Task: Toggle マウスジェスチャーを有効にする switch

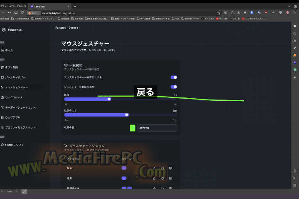Action: coord(174,77)
